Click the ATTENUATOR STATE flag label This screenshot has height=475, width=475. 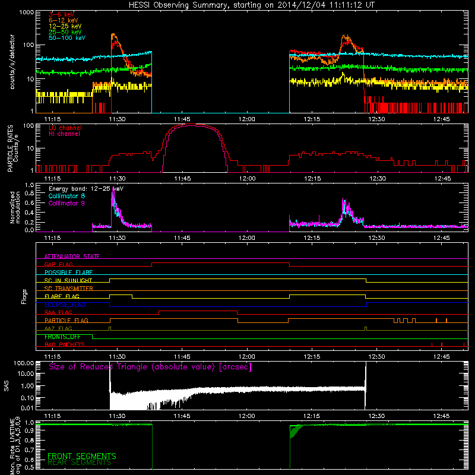pyautogui.click(x=72, y=256)
